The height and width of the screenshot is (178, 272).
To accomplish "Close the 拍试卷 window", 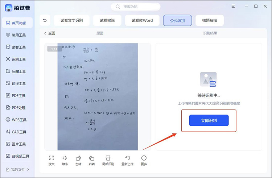I will [265, 6].
